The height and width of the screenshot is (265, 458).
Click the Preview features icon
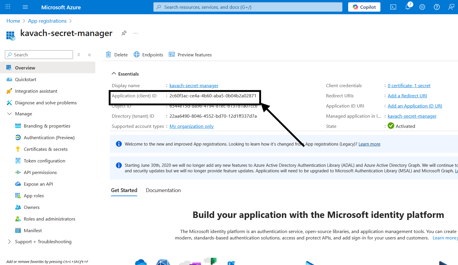(172, 54)
